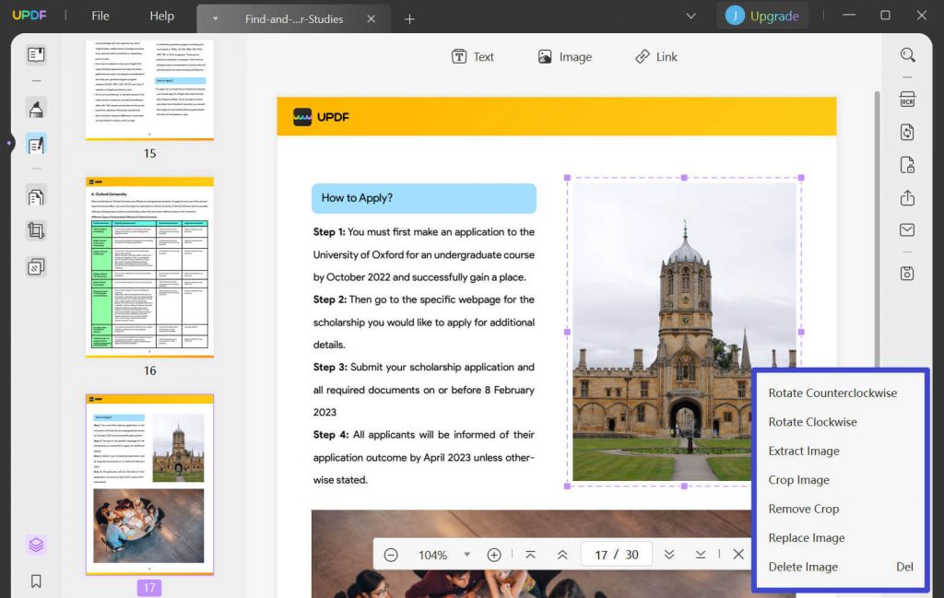Open reader mode via top-left sidebar icon
The height and width of the screenshot is (598, 944).
[x=35, y=53]
